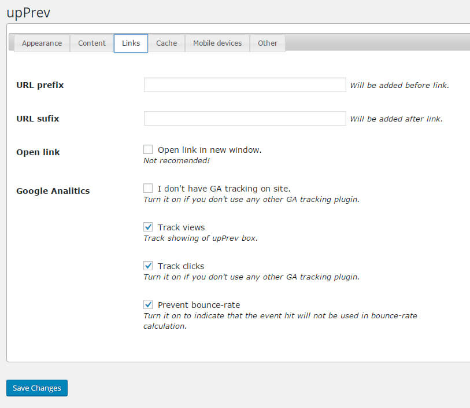
Task: Go to the Cache tab
Action: point(166,43)
